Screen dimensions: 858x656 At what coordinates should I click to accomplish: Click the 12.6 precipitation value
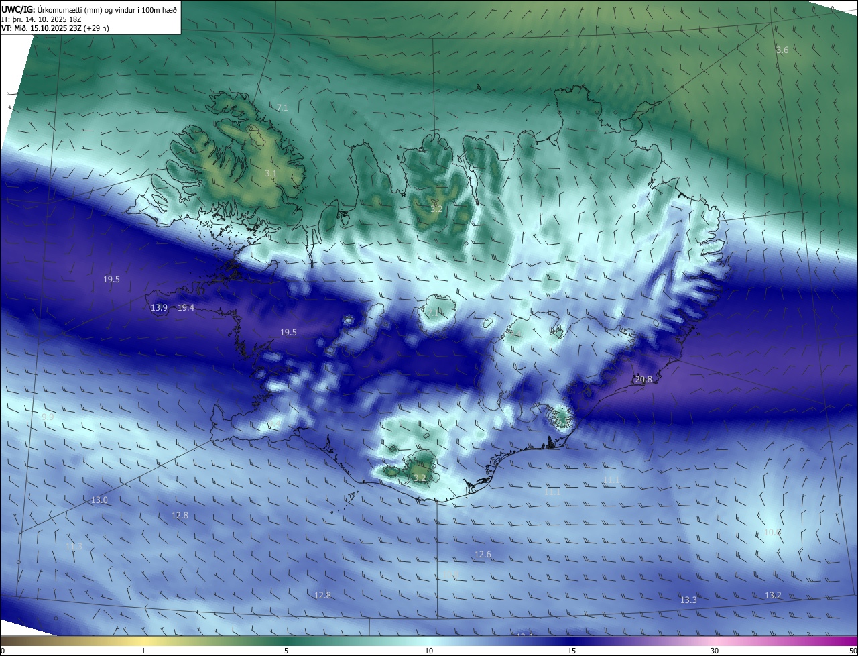point(483,554)
